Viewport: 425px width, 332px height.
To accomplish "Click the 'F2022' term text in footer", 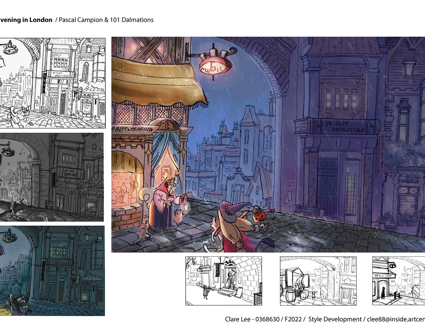I will click(x=293, y=319).
